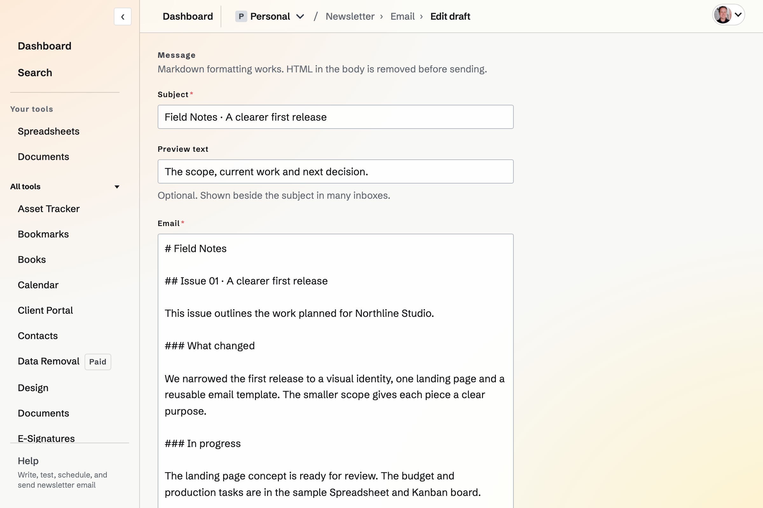Collapse the All tools section arrow

(117, 187)
